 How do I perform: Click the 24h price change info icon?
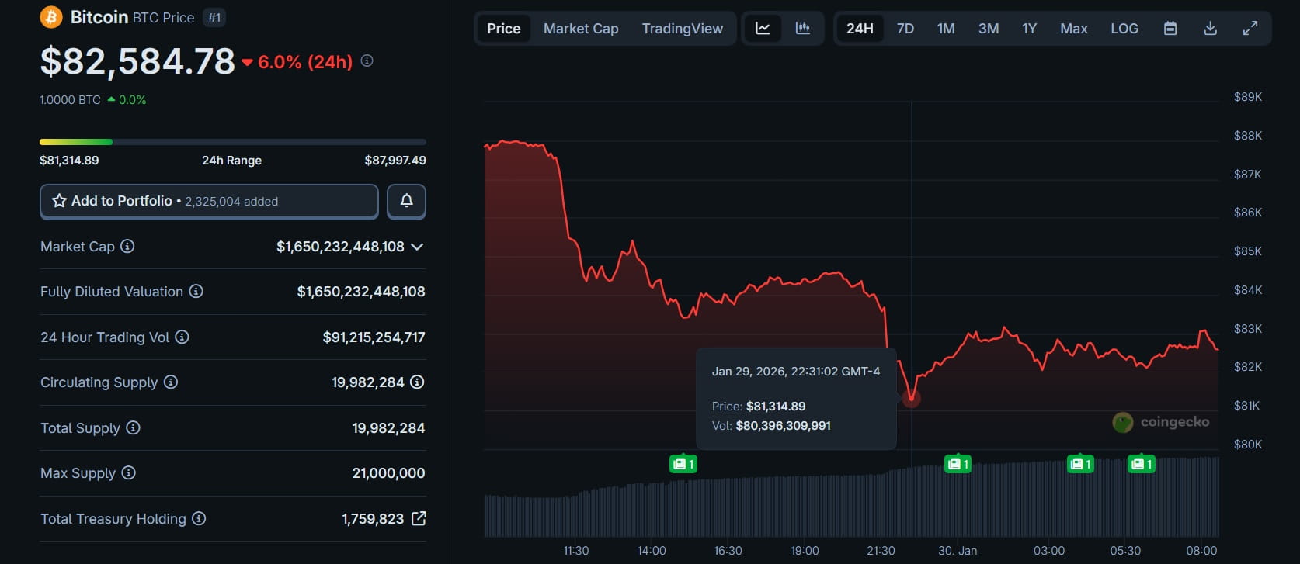pos(367,61)
